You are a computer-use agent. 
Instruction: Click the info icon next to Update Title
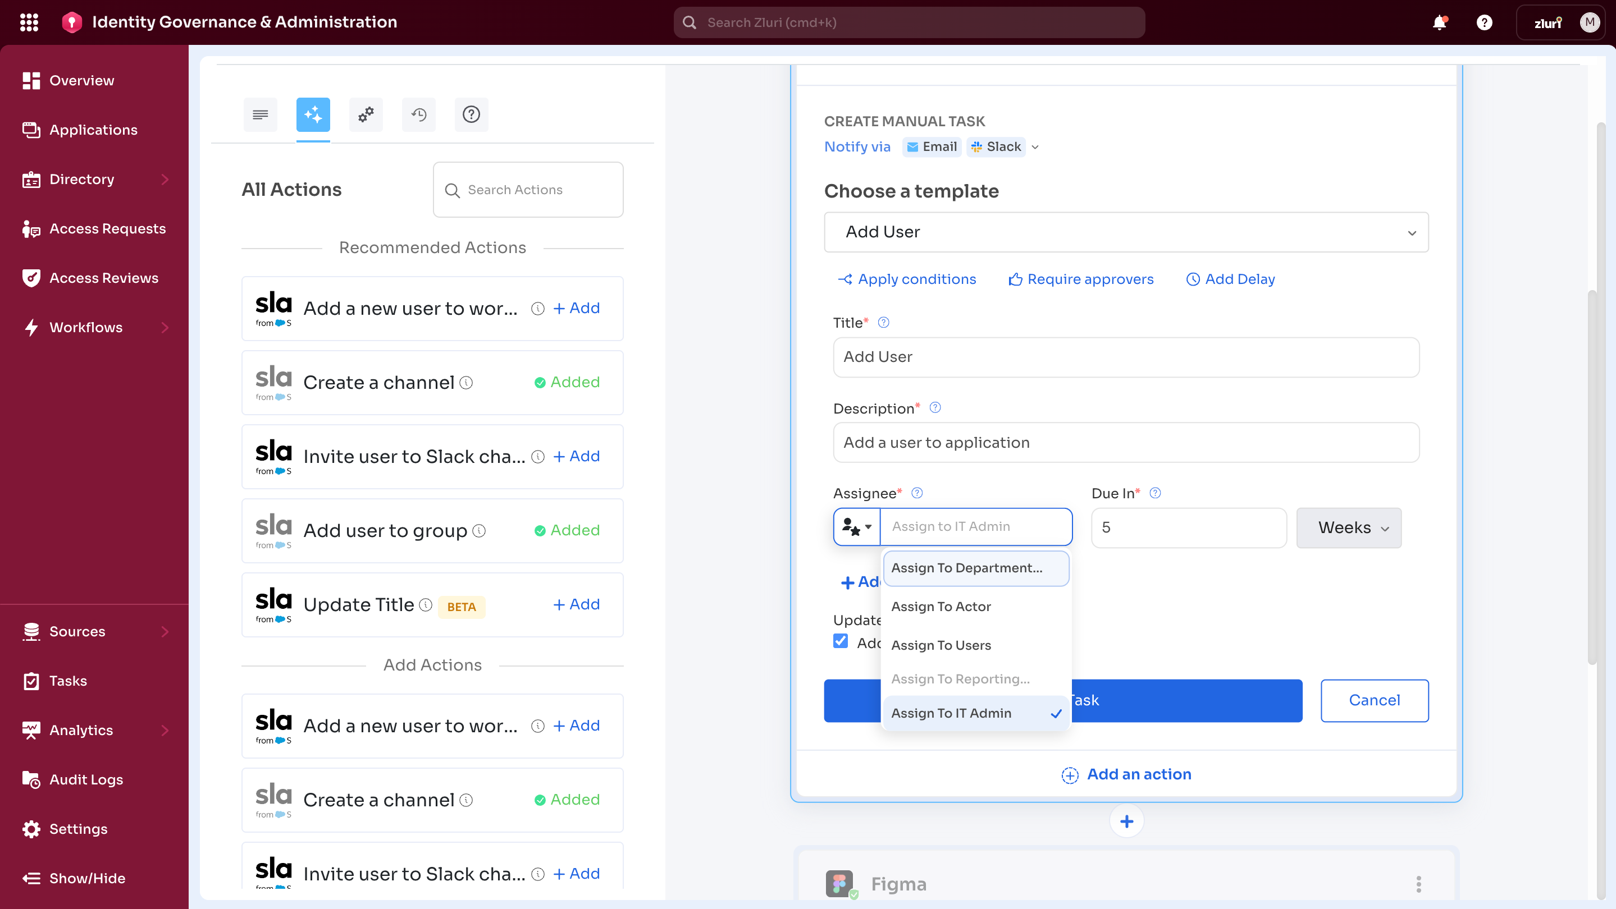(426, 604)
